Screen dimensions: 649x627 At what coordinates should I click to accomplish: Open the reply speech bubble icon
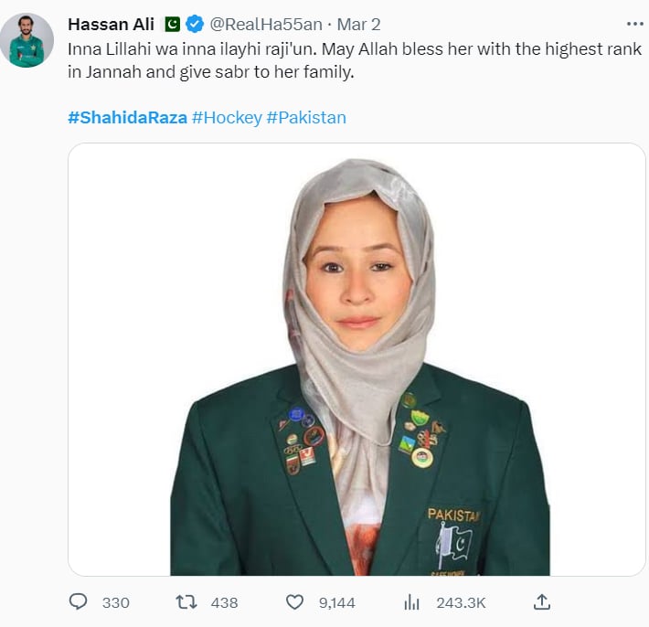pos(78,601)
